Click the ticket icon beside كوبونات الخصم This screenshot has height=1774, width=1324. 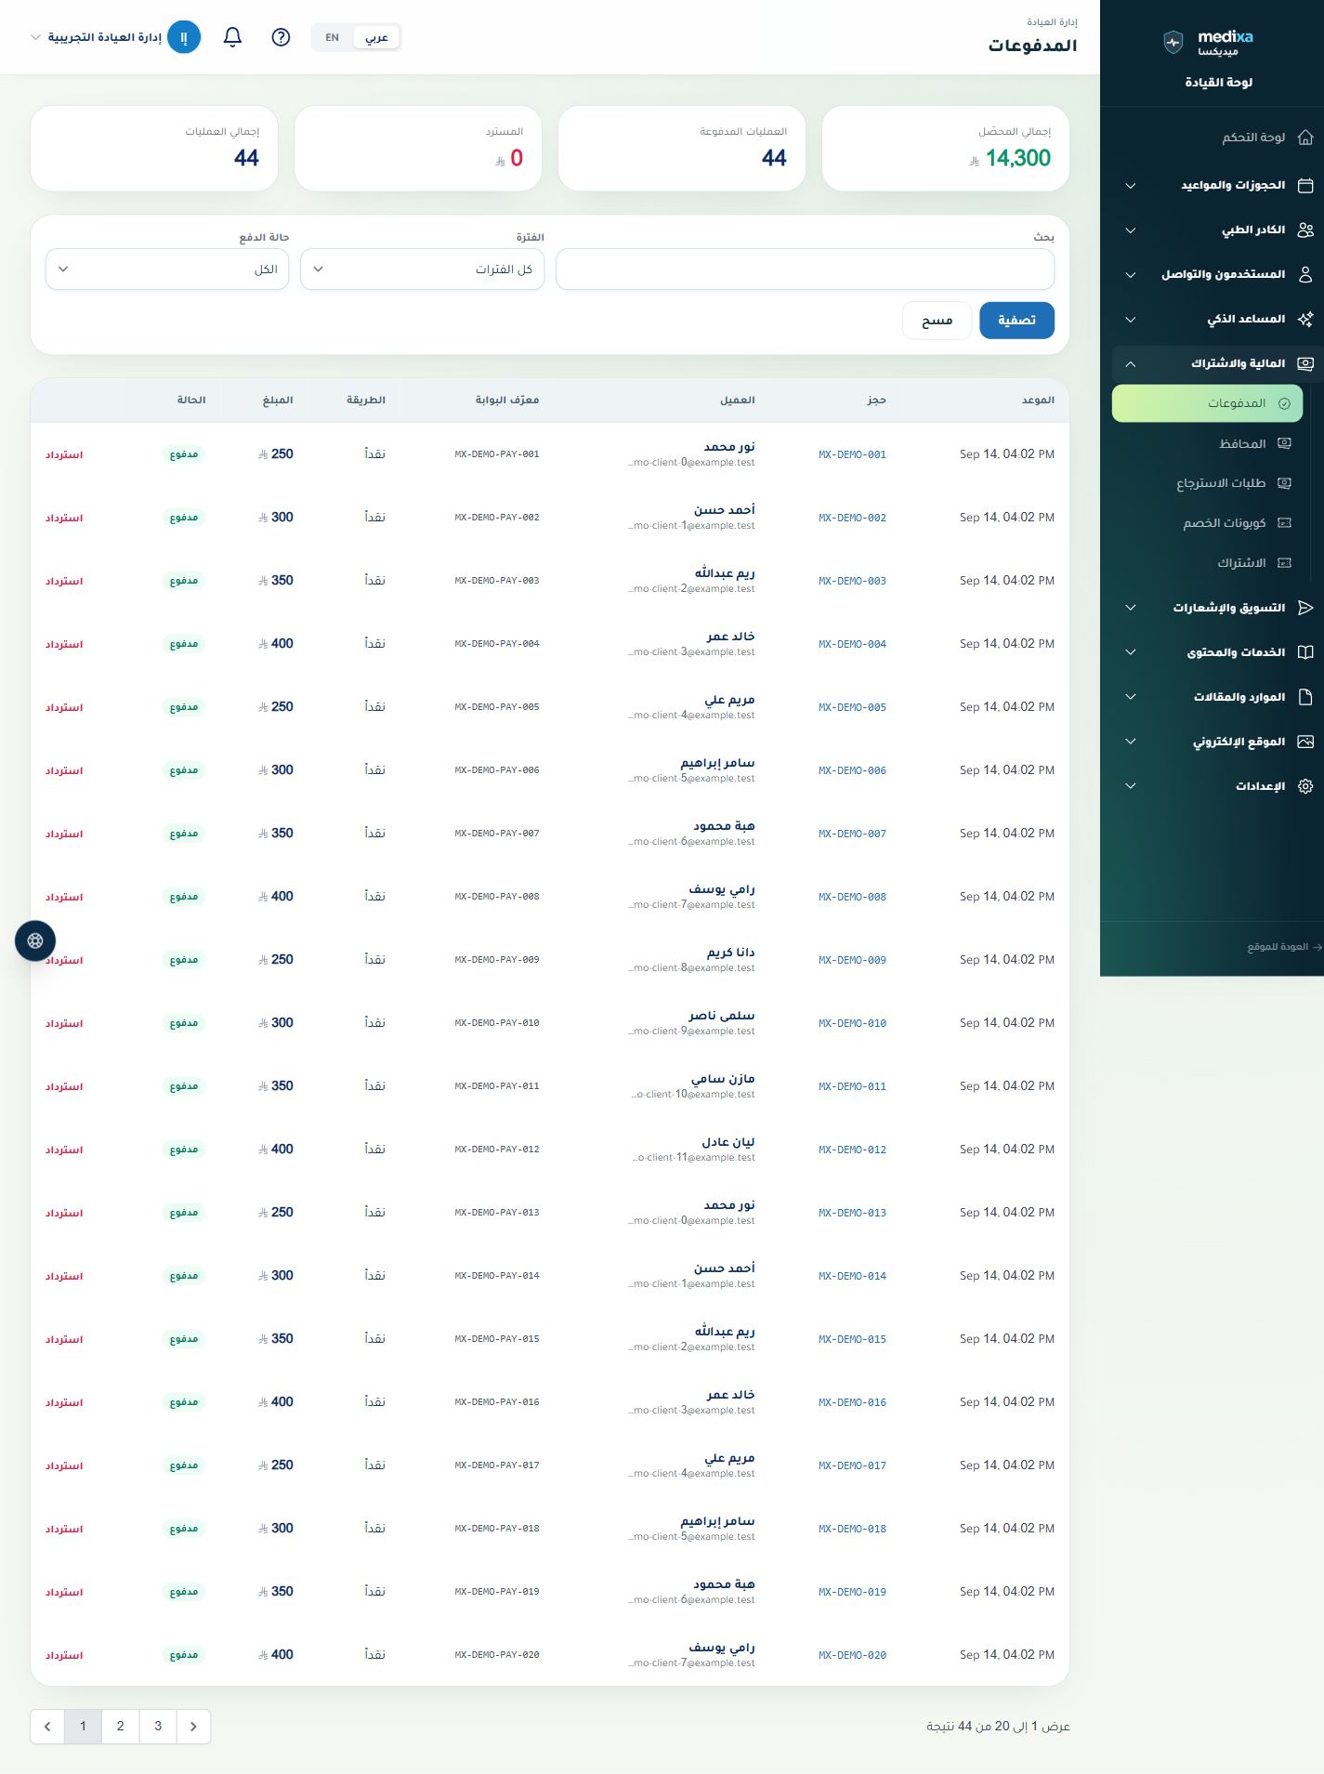[1285, 523]
